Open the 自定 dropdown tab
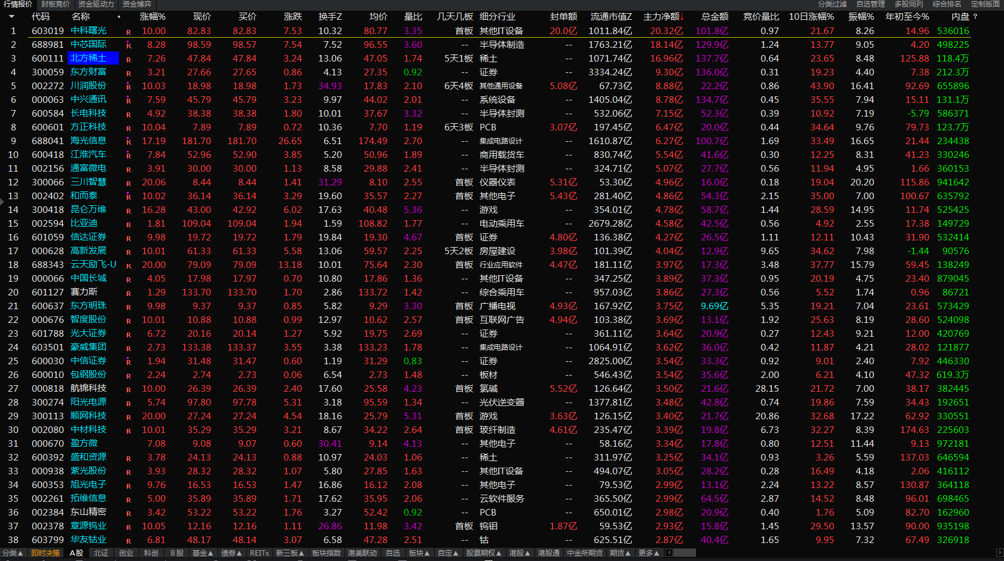This screenshot has height=561, width=1004. pos(448,553)
